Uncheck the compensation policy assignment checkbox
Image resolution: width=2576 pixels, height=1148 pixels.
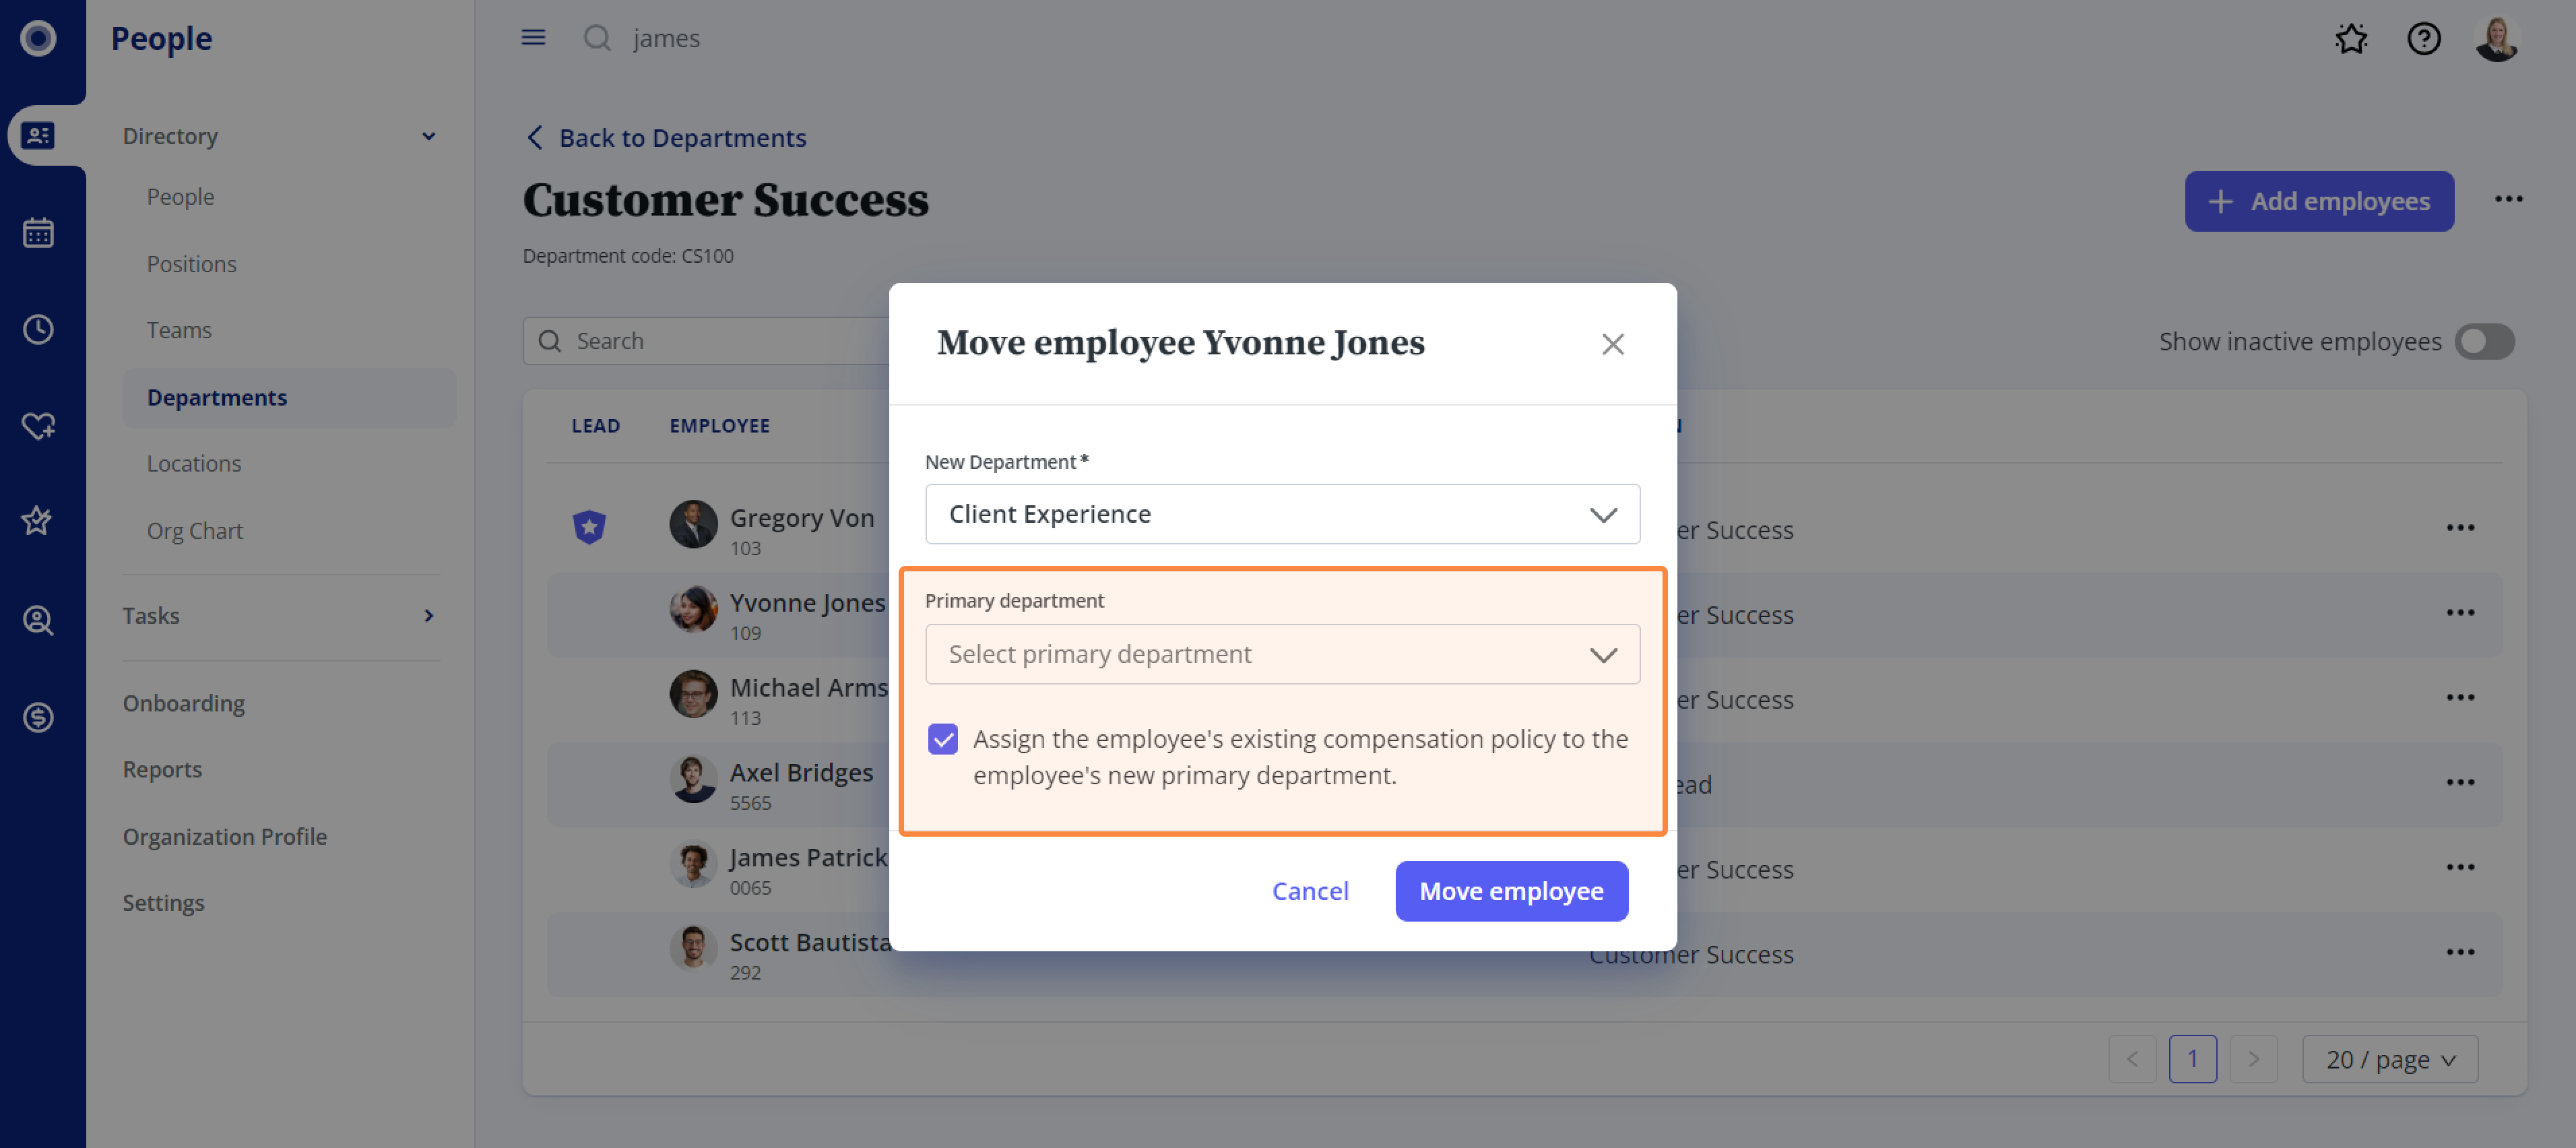(942, 739)
